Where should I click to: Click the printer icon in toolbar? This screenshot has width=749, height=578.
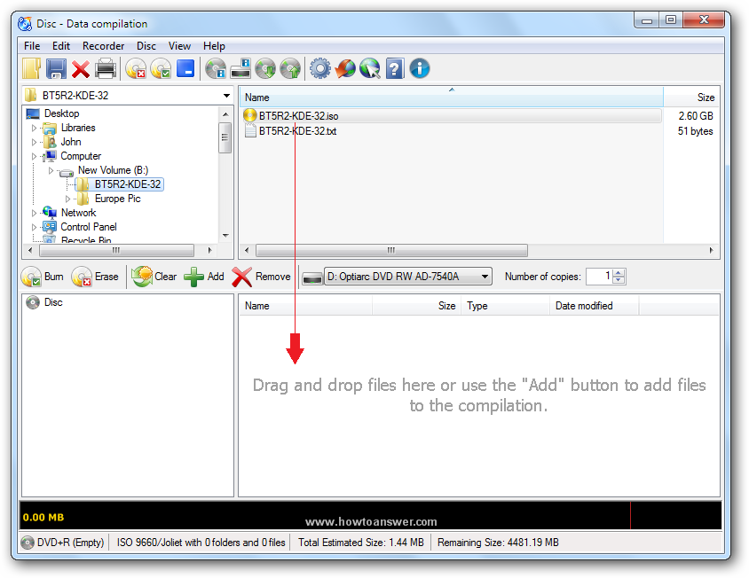[x=106, y=69]
